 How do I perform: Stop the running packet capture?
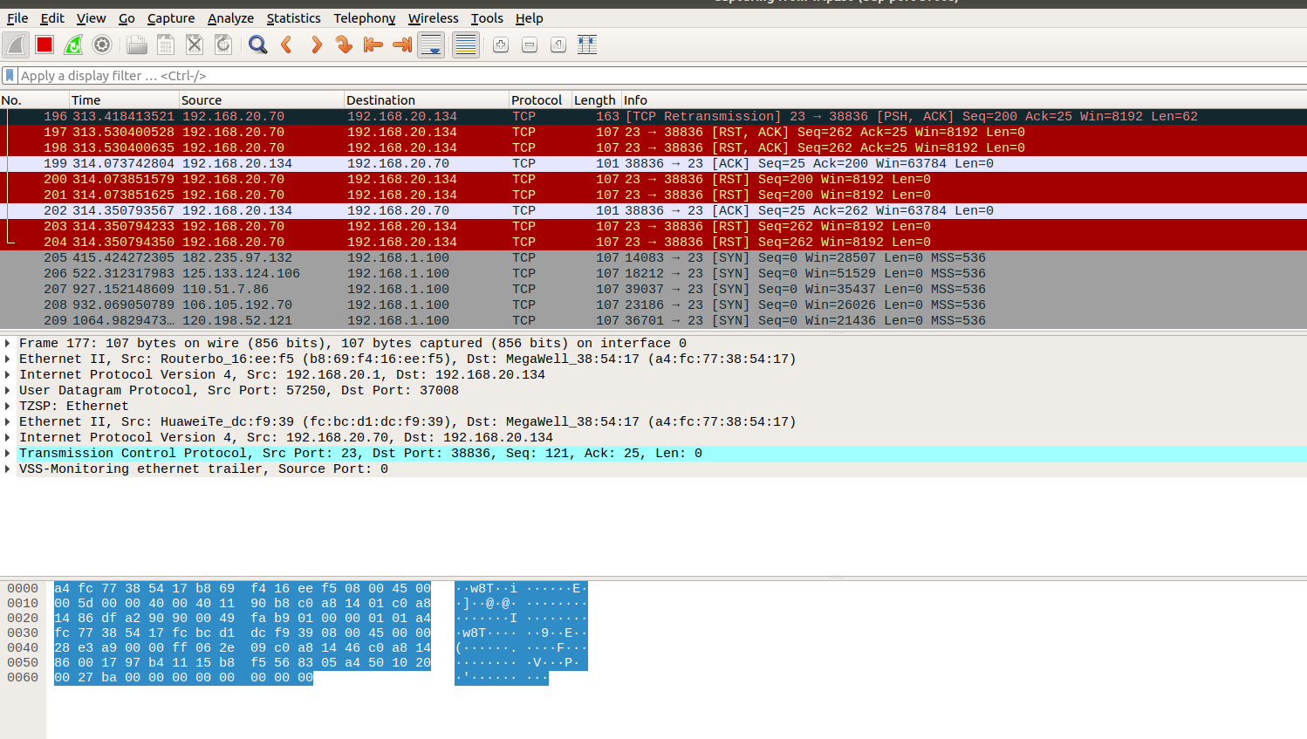[44, 45]
